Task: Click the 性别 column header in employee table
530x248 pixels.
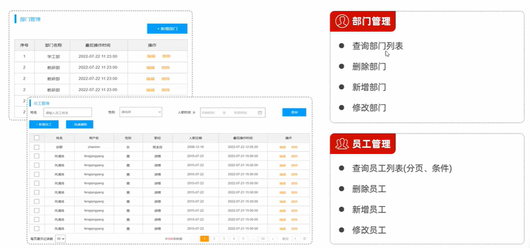Action: pyautogui.click(x=128, y=138)
